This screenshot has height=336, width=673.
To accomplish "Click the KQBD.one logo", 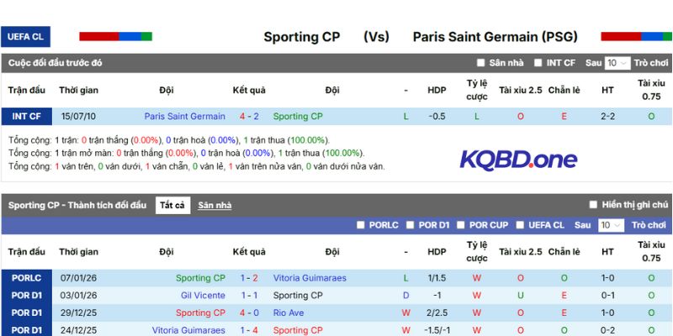I will tap(518, 160).
